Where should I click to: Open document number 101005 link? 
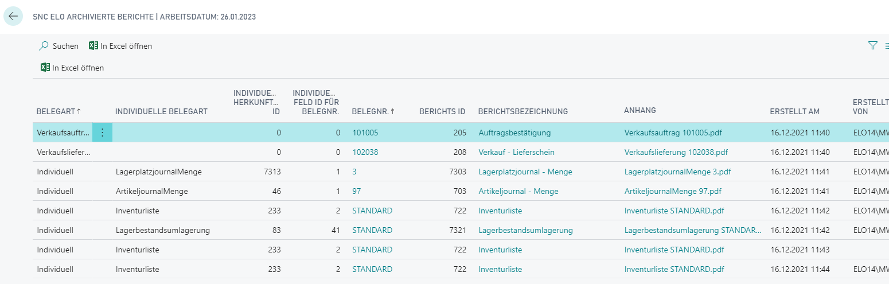tap(365, 133)
